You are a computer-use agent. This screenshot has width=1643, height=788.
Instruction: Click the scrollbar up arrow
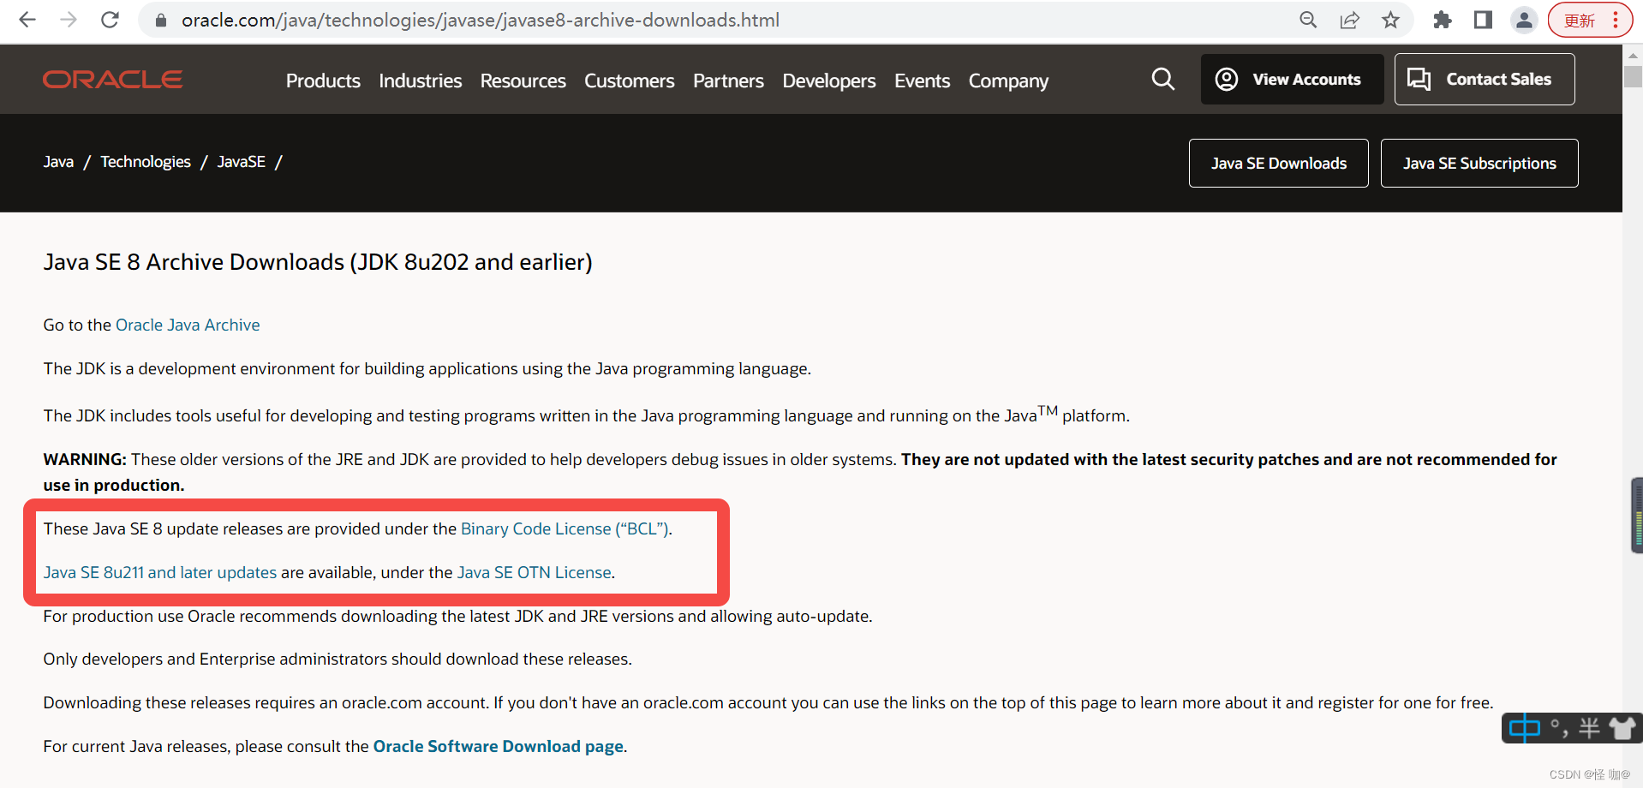1633,55
